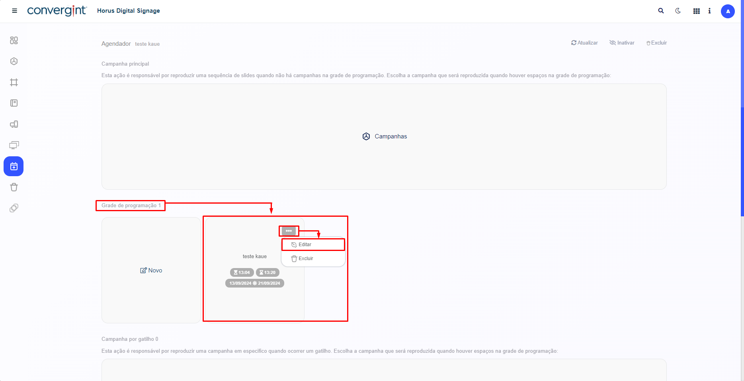Select Editar from the context menu
744x381 pixels.
tap(305, 245)
